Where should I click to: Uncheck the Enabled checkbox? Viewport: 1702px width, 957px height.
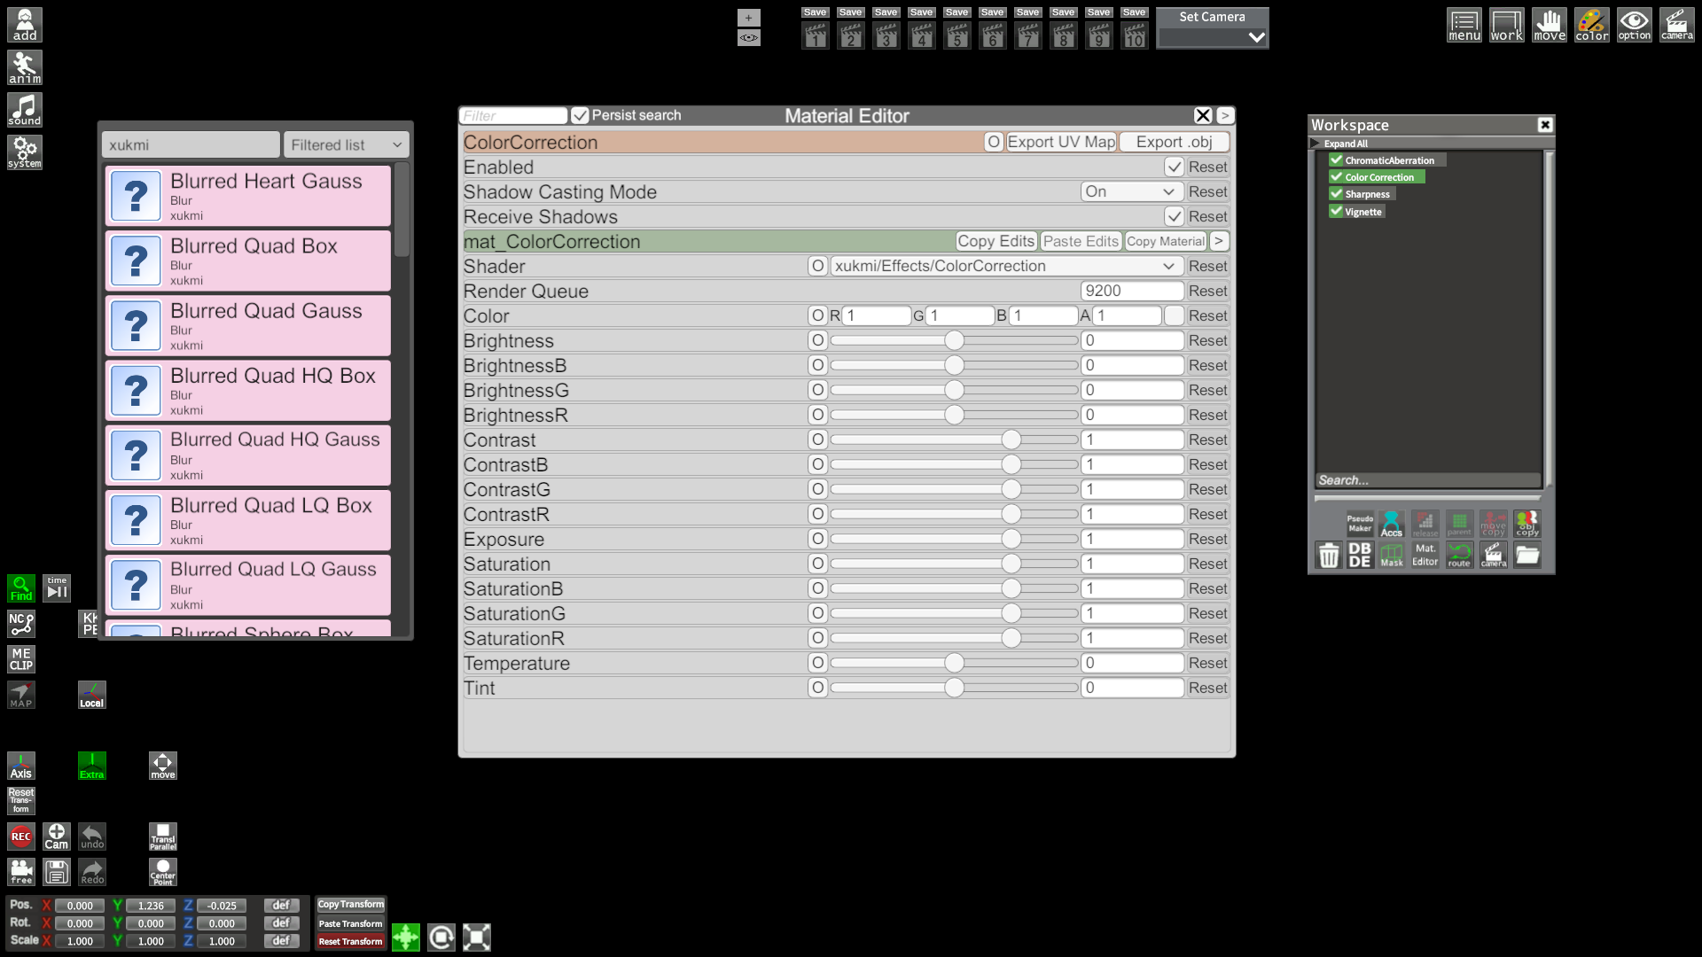(x=1174, y=167)
